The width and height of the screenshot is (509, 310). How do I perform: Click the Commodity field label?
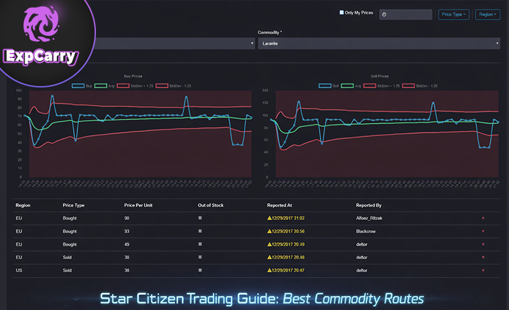coord(270,32)
